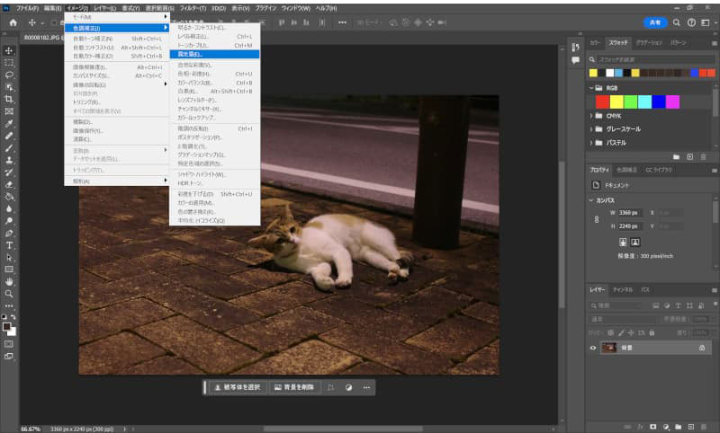Collapse the RGB swatch folder
The image size is (720, 433).
[x=591, y=88]
